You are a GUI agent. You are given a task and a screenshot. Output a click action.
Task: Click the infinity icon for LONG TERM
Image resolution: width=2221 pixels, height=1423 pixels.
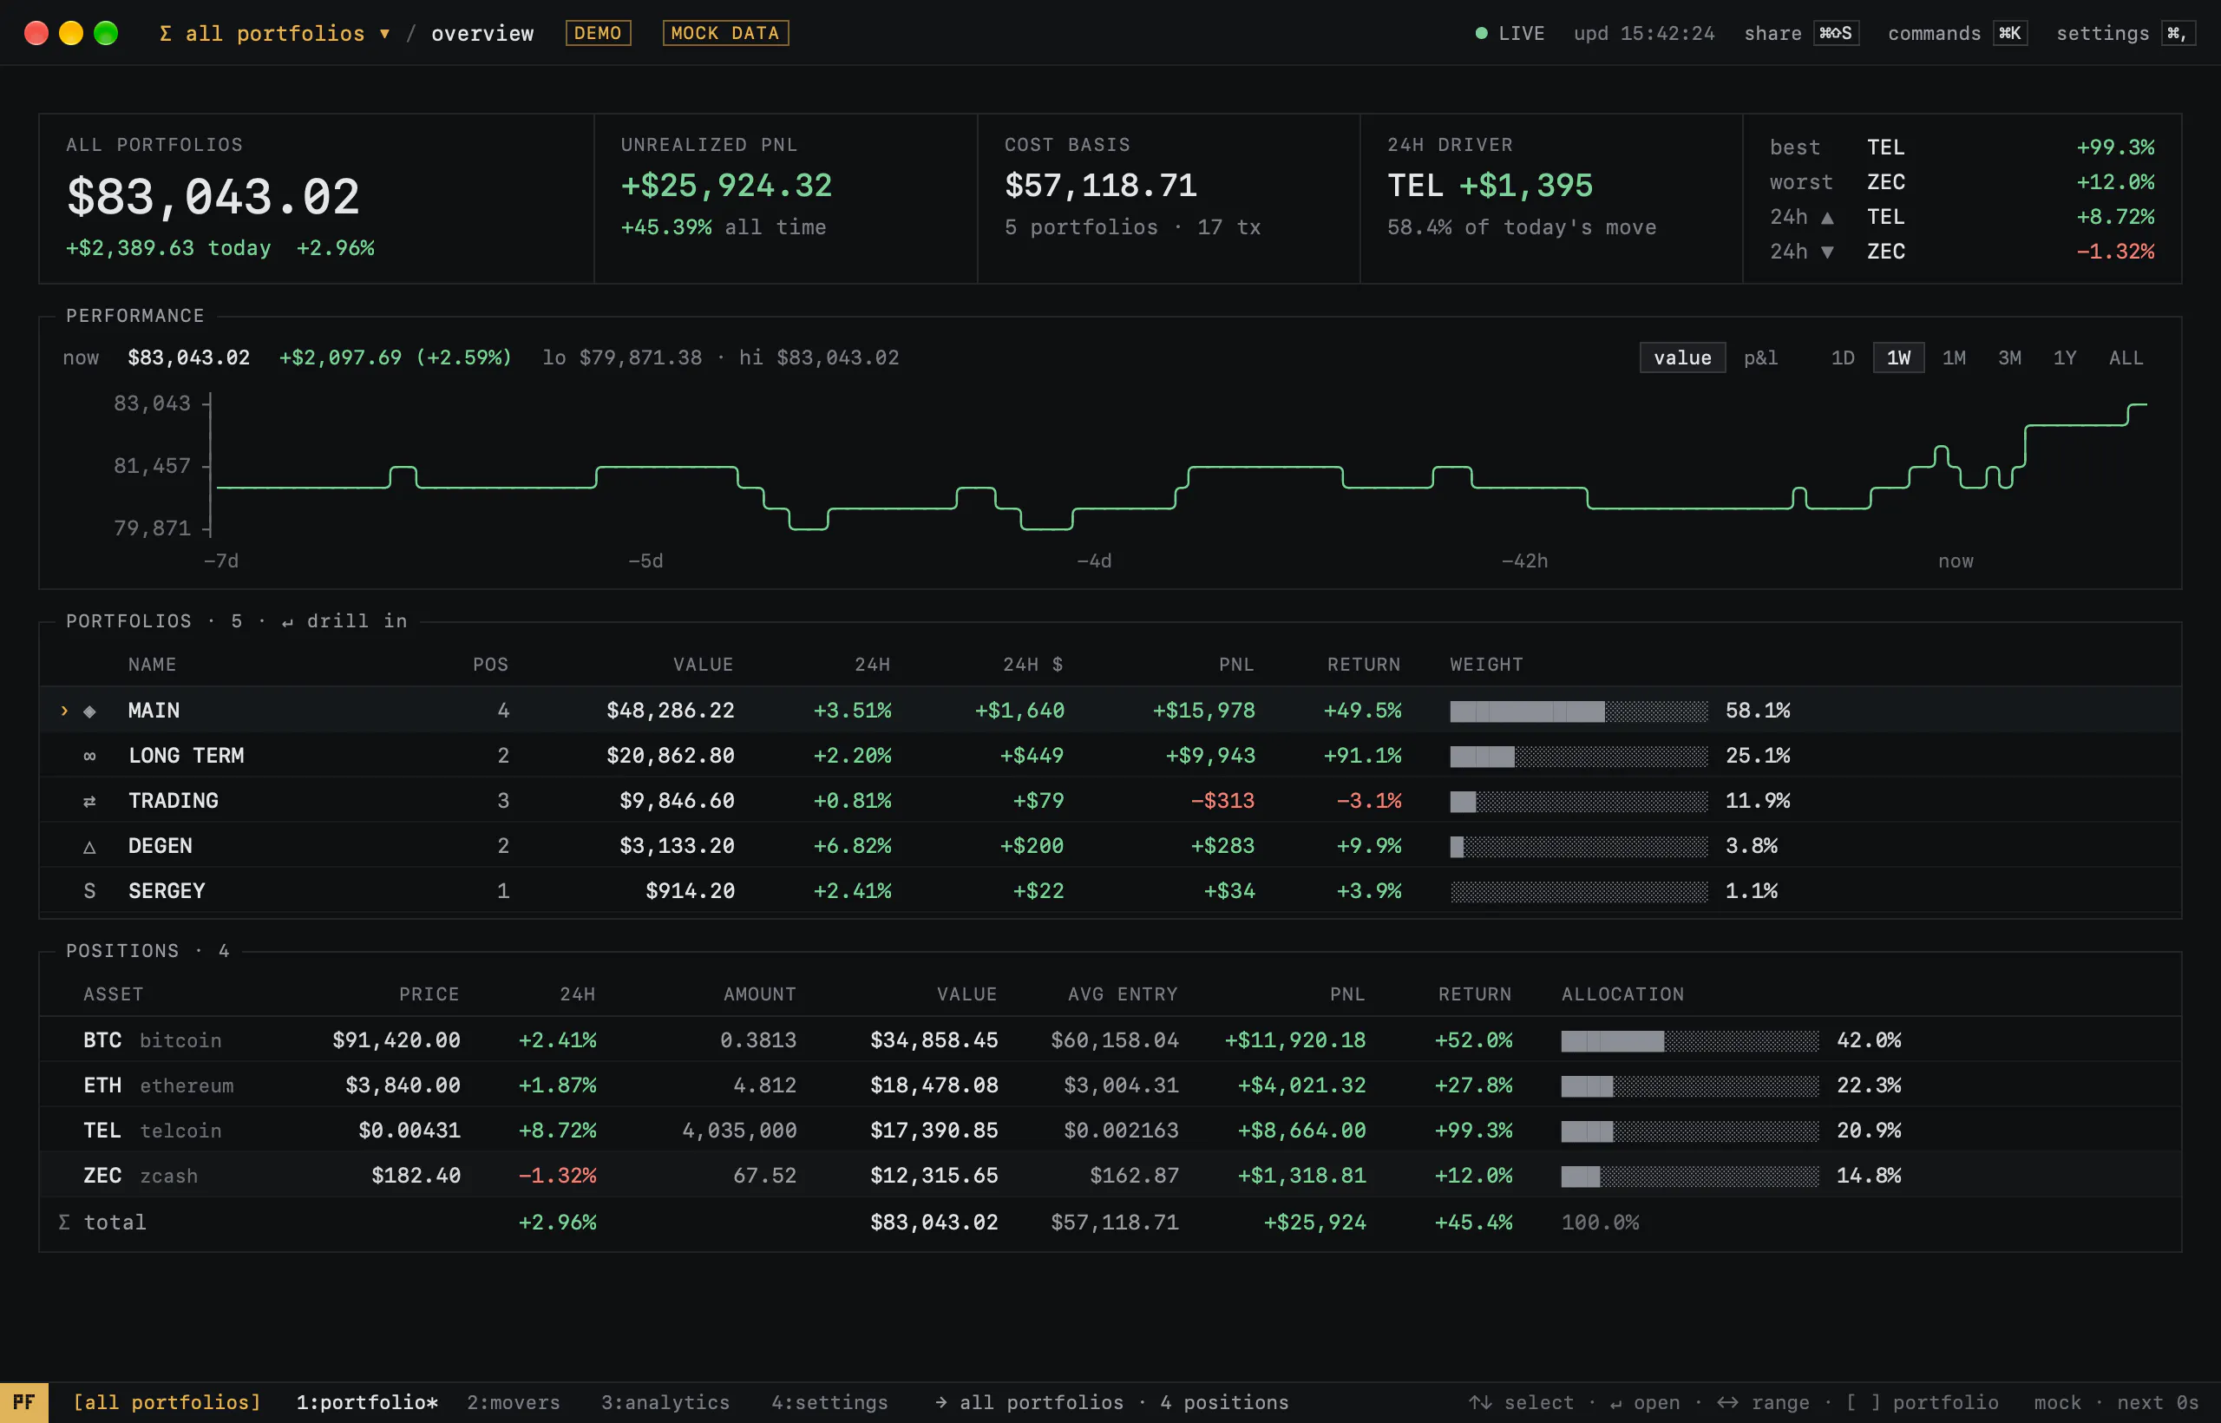89,756
